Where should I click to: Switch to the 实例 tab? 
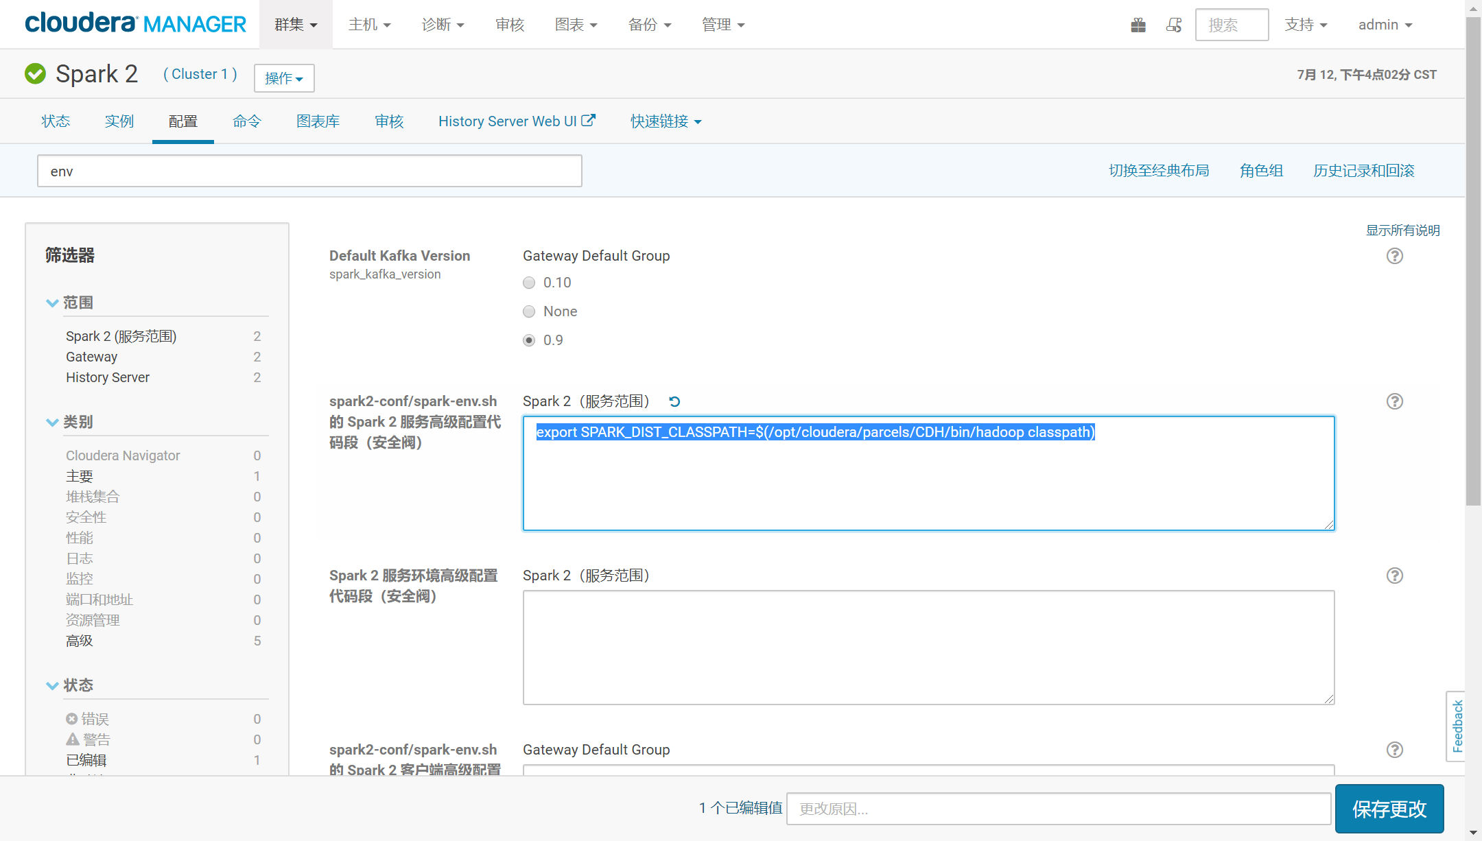119,121
